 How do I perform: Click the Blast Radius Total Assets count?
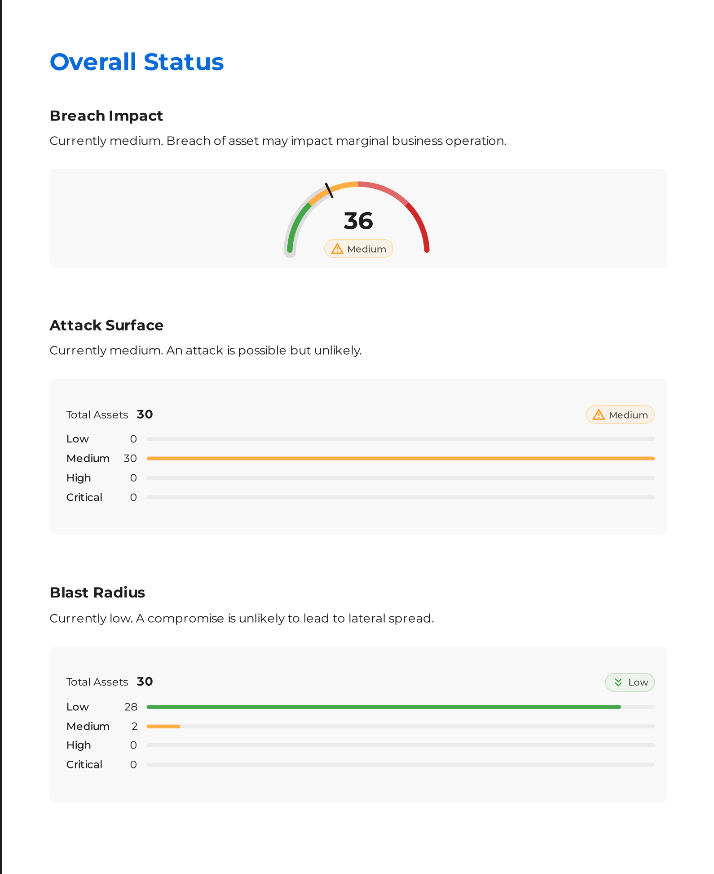click(x=145, y=682)
